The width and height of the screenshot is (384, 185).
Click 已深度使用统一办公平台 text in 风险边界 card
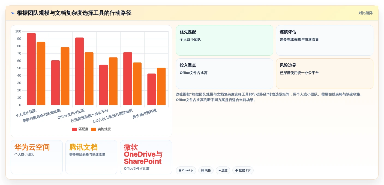point(299,73)
